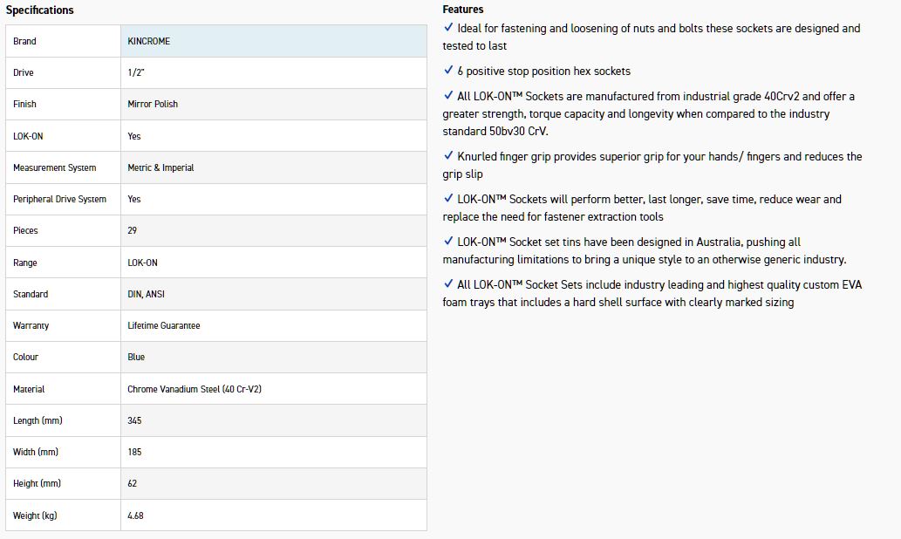
Task: Click the checkmark beside "Ideal for fastening" feature
Action: pos(448,28)
